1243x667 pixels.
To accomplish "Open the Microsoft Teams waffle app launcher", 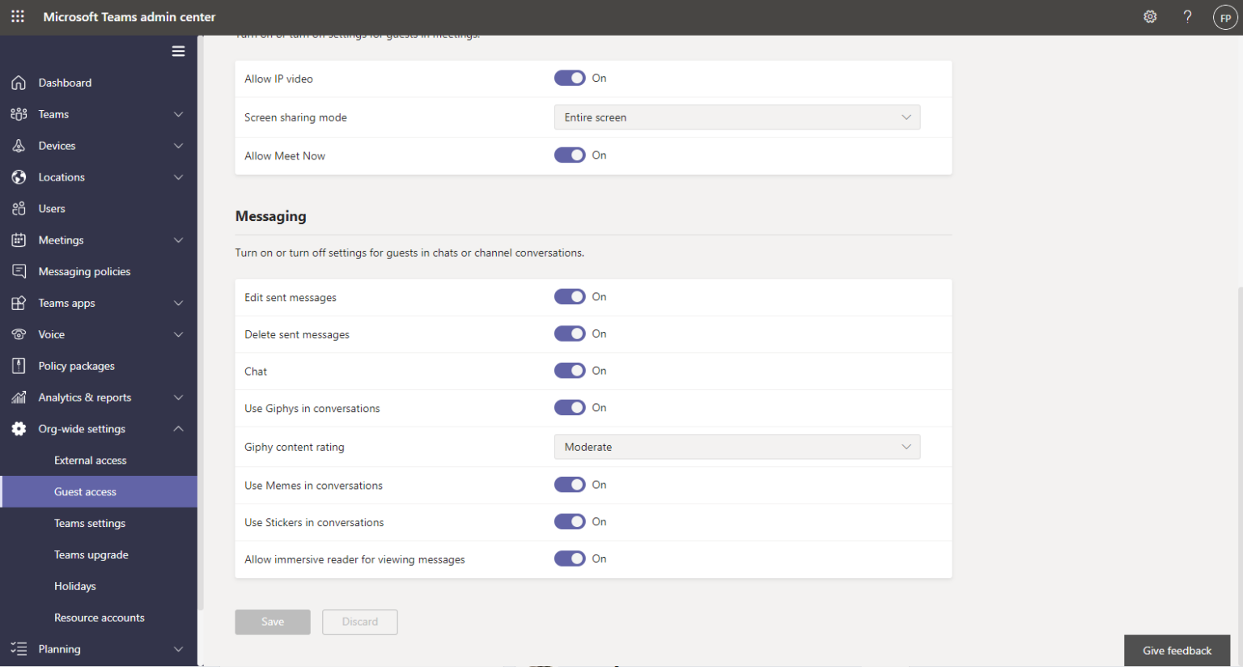I will [x=17, y=16].
